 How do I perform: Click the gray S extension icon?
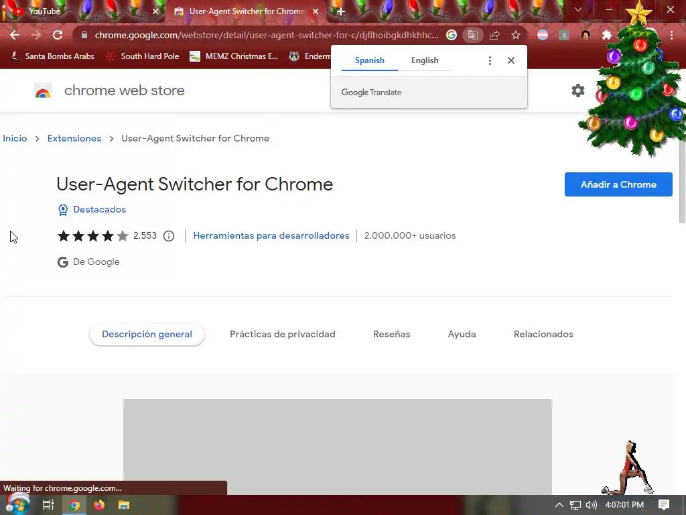point(564,35)
